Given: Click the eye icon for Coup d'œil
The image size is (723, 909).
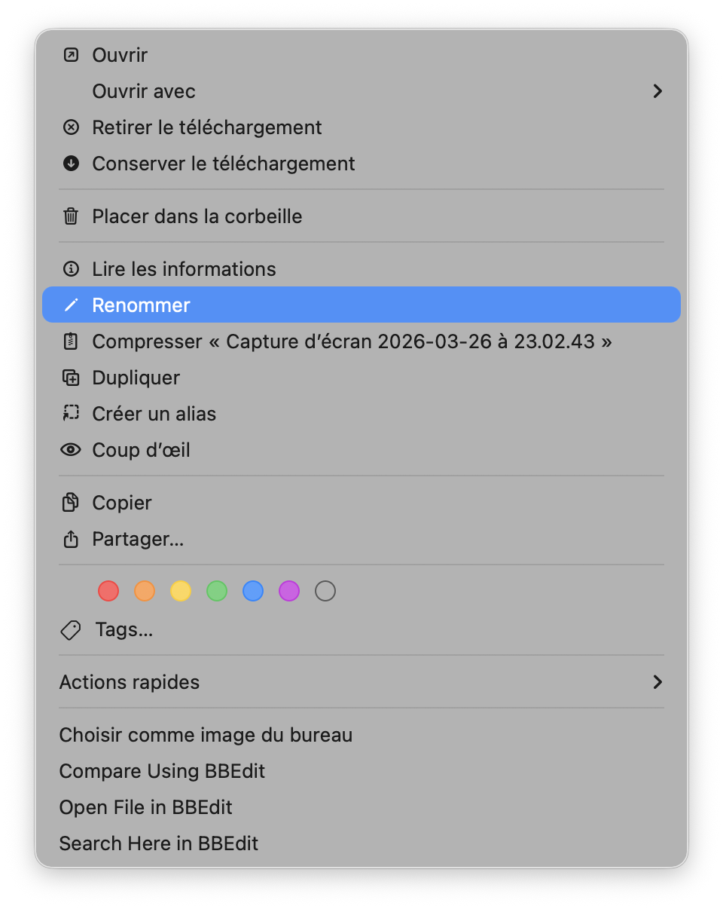Looking at the screenshot, I should click(71, 450).
